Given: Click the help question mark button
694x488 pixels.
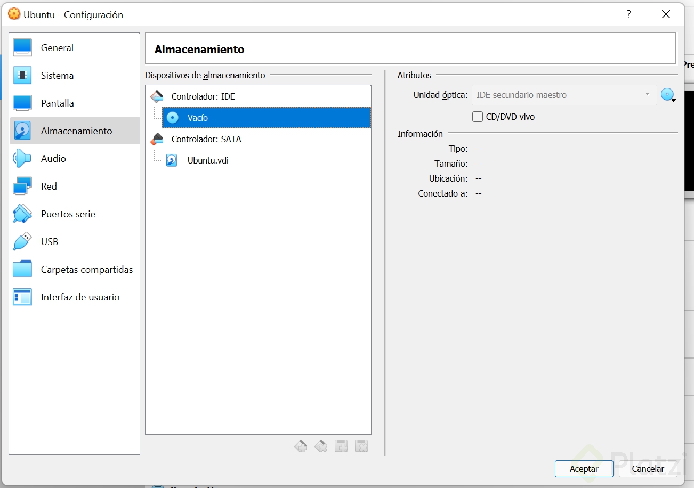Looking at the screenshot, I should [x=628, y=14].
